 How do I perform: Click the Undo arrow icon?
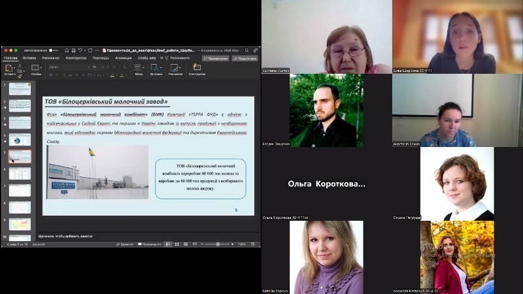point(80,50)
